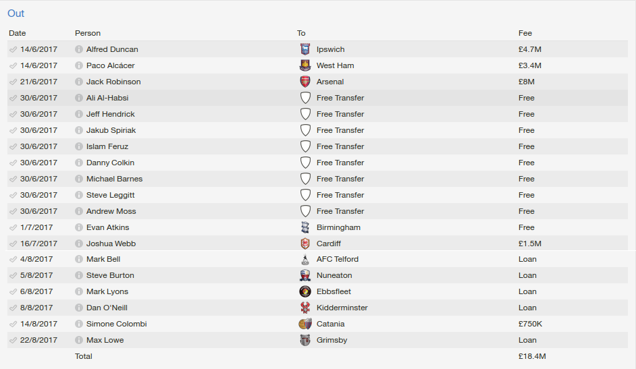Click the Out section heading
This screenshot has width=636, height=369.
coord(16,13)
